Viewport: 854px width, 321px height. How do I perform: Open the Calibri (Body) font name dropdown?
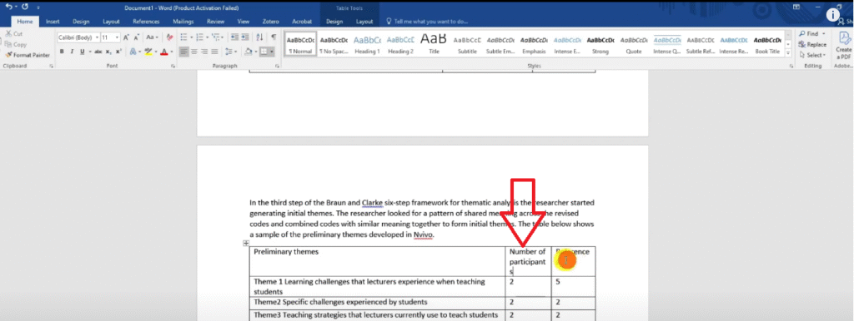point(97,37)
